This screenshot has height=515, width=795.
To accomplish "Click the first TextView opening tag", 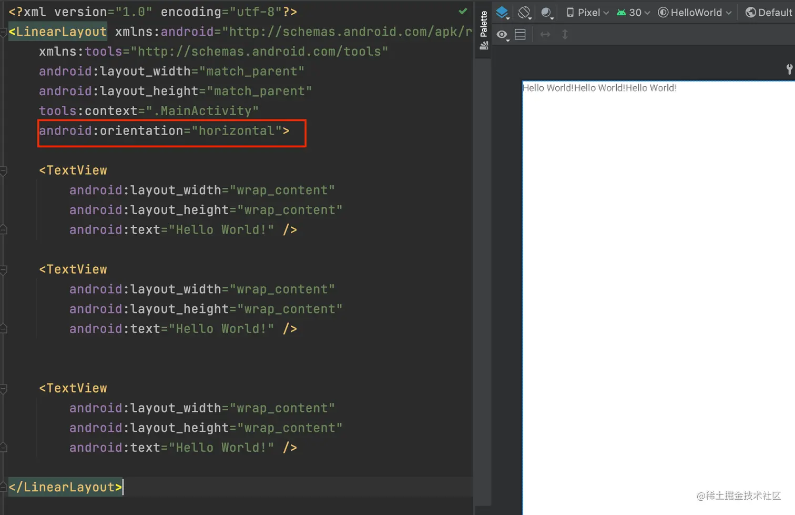I will 73,170.
